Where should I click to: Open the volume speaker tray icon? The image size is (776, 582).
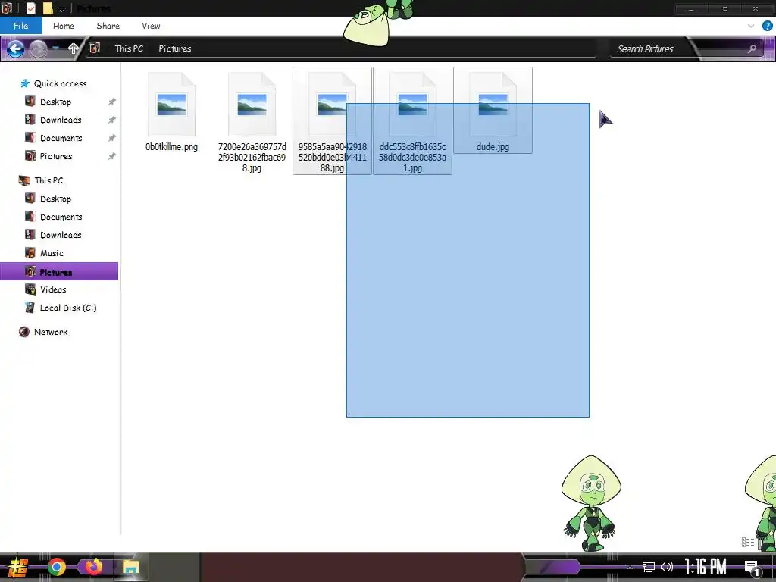[x=667, y=567]
